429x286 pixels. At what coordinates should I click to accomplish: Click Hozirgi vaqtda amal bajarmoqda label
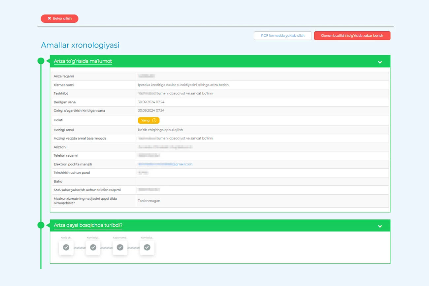pos(80,139)
